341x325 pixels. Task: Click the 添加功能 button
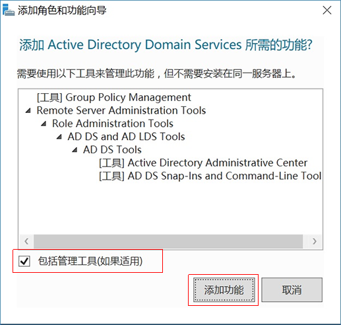point(224,290)
